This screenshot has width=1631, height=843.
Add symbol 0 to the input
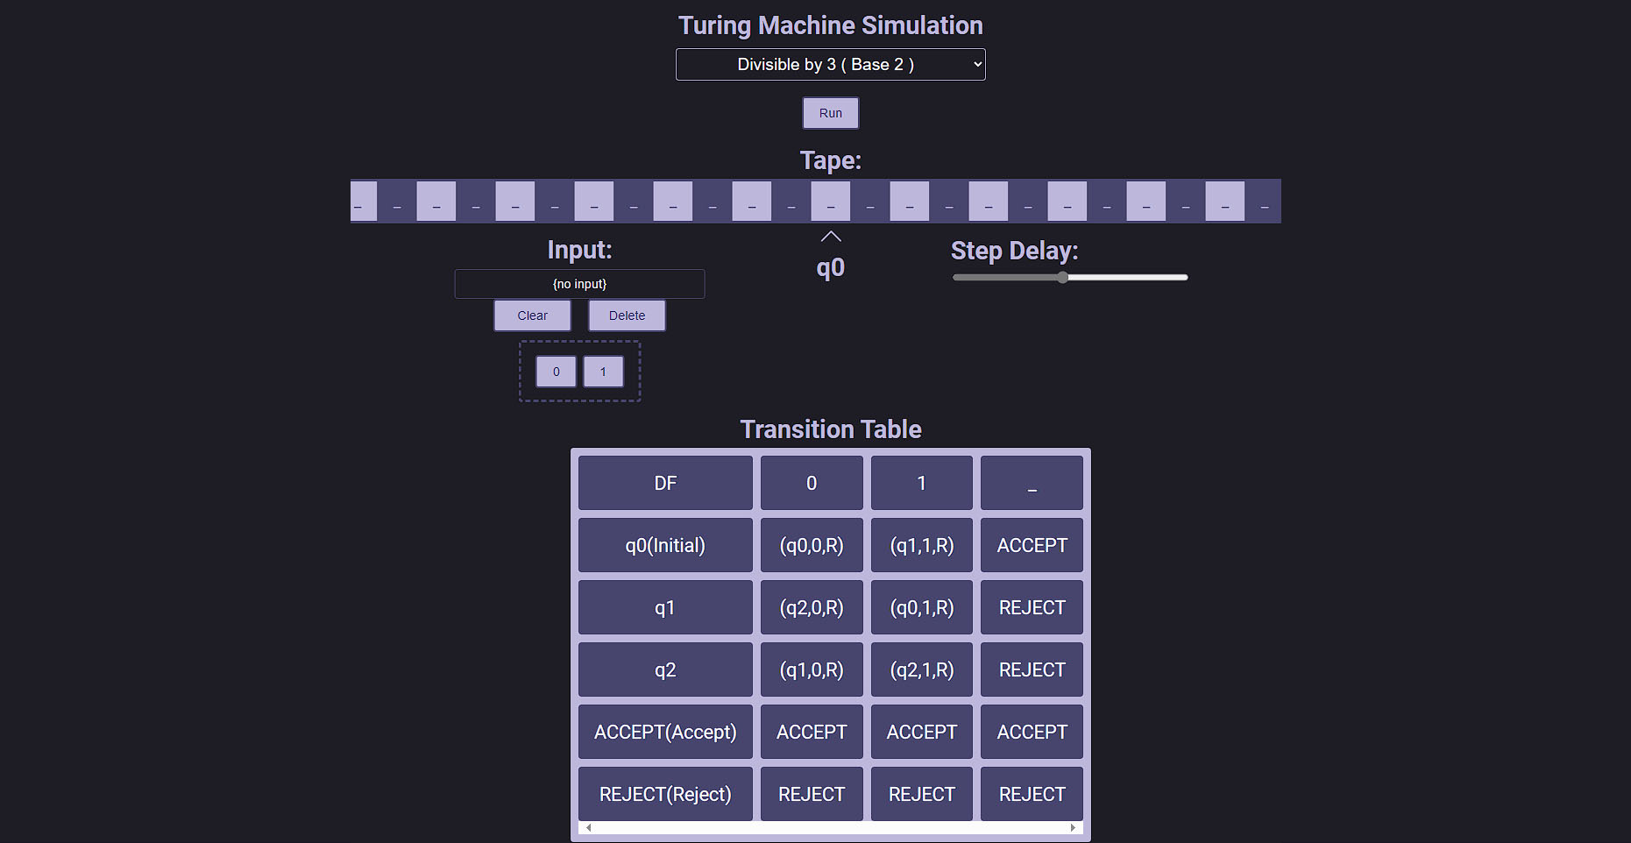pyautogui.click(x=556, y=372)
